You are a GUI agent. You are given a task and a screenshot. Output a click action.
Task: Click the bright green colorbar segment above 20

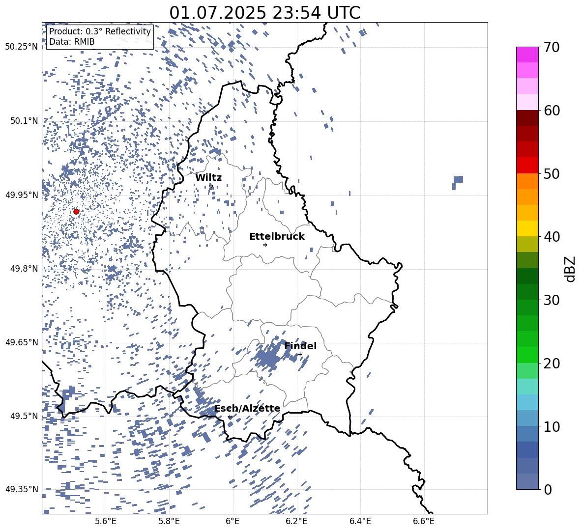tap(527, 355)
